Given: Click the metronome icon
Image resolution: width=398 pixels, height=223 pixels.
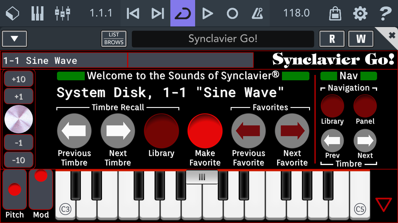Looking at the screenshot, I should pyautogui.click(x=257, y=13).
